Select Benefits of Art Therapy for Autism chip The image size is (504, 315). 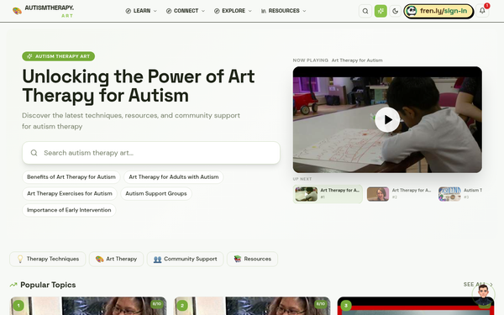click(x=71, y=177)
